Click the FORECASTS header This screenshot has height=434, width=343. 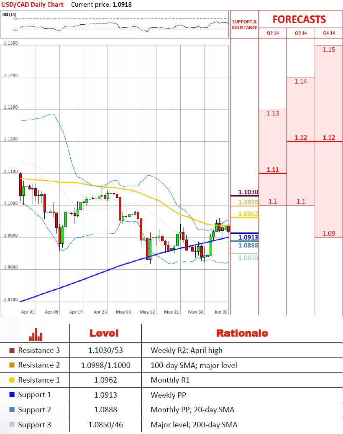(x=299, y=19)
